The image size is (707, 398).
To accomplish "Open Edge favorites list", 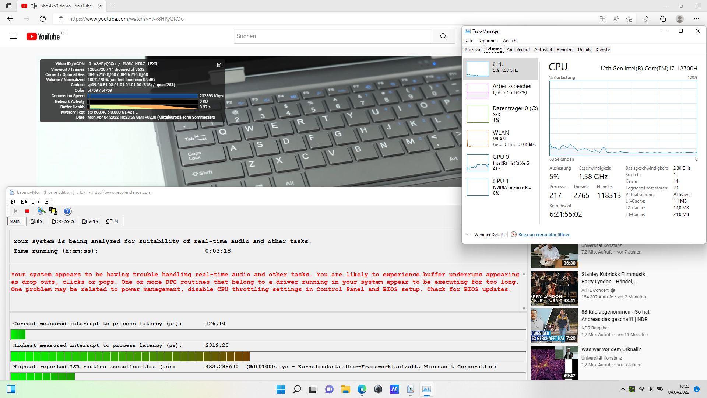I will tap(647, 19).
